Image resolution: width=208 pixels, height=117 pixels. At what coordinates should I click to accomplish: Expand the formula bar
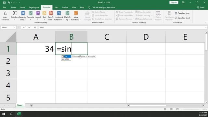click(x=206, y=27)
